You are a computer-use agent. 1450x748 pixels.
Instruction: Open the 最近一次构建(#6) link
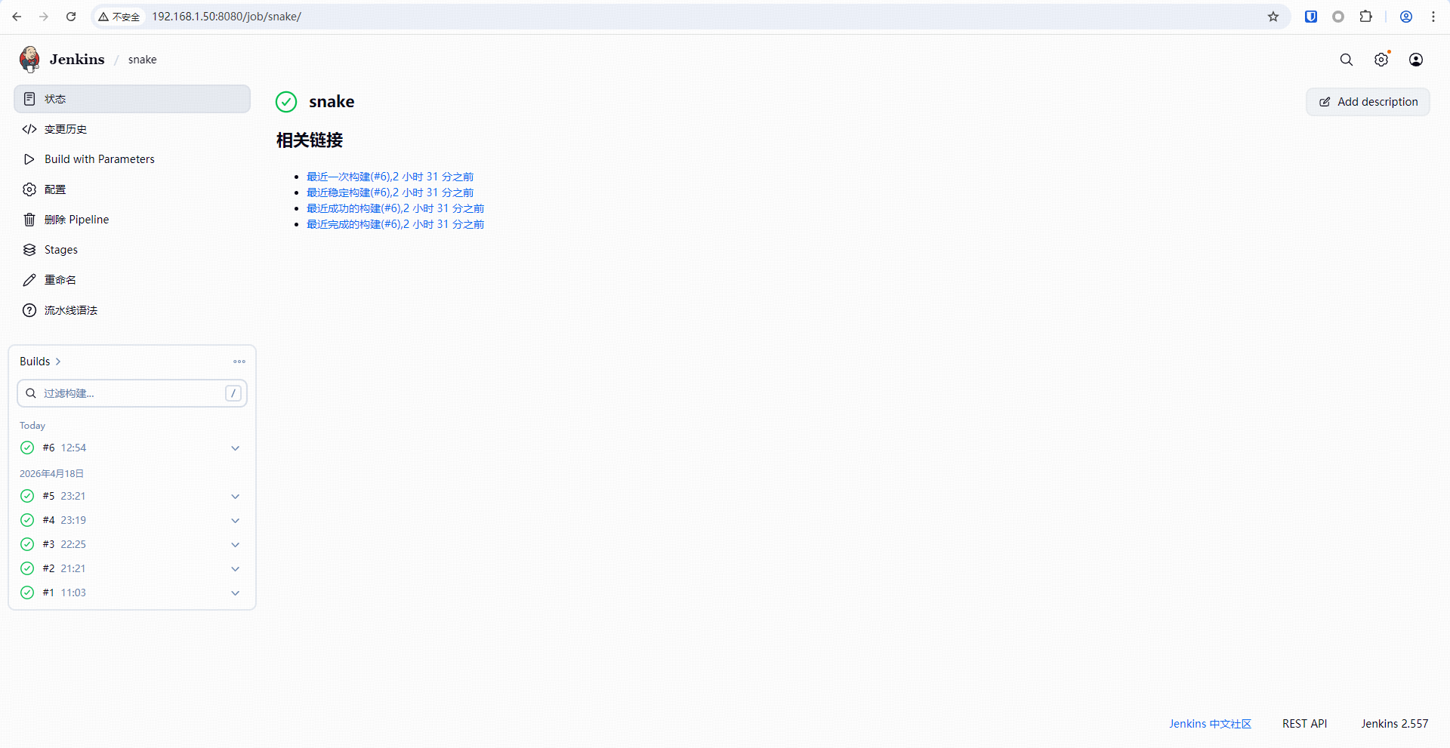(390, 177)
